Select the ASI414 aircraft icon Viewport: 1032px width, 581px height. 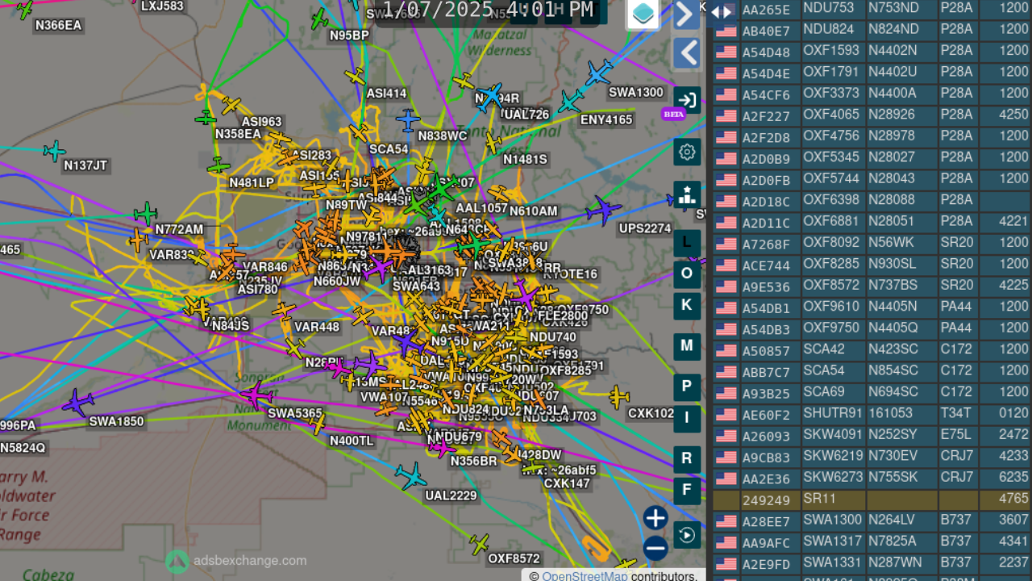(x=356, y=77)
